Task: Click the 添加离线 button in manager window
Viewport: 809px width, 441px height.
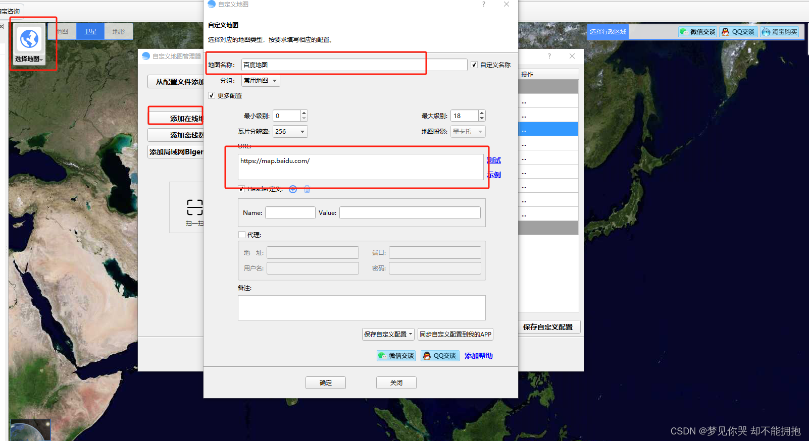Action: coord(176,135)
